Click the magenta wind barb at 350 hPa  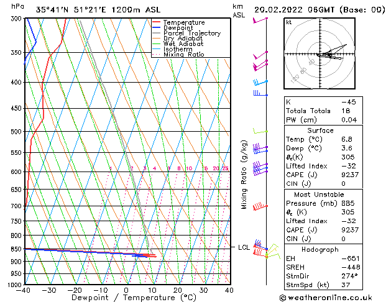(x=260, y=55)
